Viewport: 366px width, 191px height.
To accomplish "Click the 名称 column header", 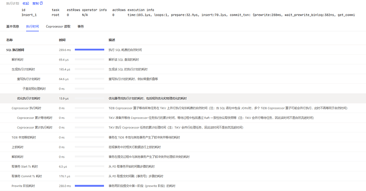I will tap(10, 40).
